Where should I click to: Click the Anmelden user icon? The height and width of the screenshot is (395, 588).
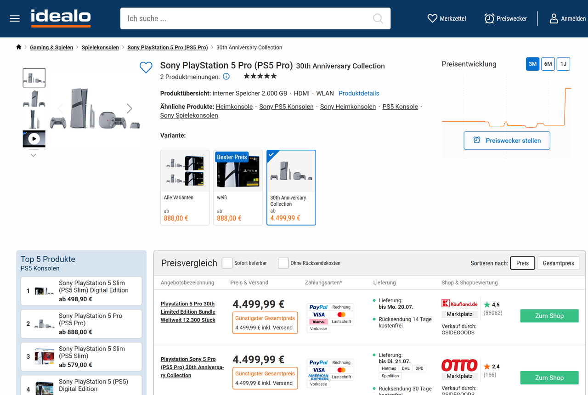(x=554, y=18)
